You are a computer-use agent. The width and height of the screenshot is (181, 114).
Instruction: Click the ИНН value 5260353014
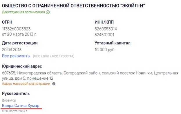point(106,29)
